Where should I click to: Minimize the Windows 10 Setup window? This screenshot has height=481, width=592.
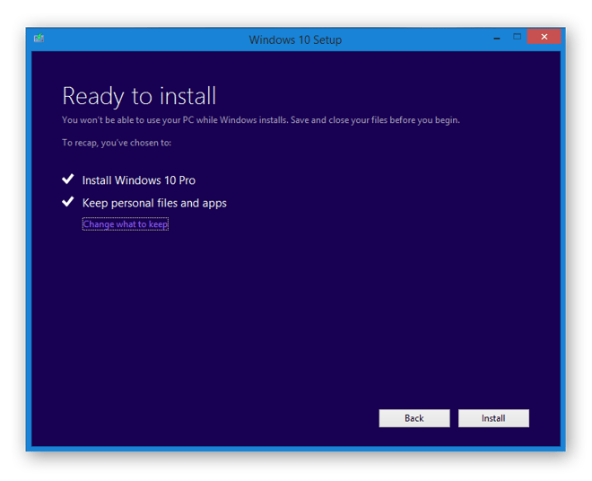point(497,38)
